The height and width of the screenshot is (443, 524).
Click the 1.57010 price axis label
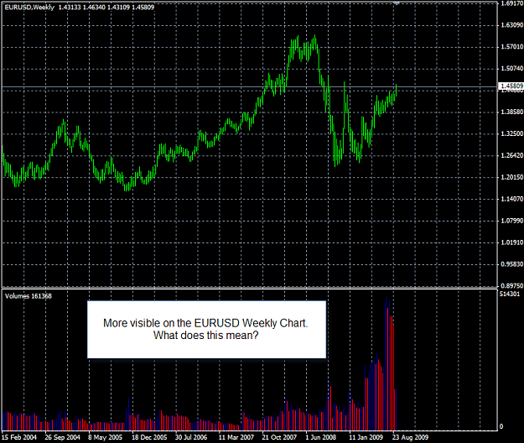511,47
